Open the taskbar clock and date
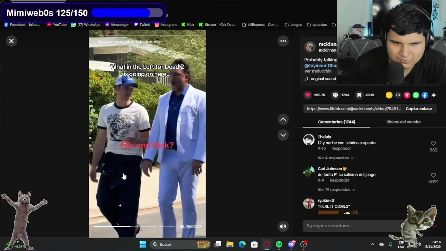 tap(433, 244)
